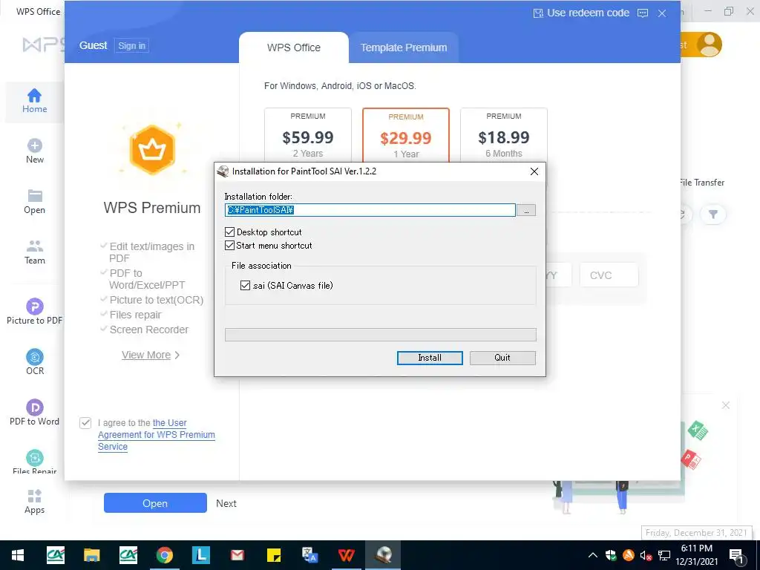Click New icon in WPS sidebar

coord(34,145)
